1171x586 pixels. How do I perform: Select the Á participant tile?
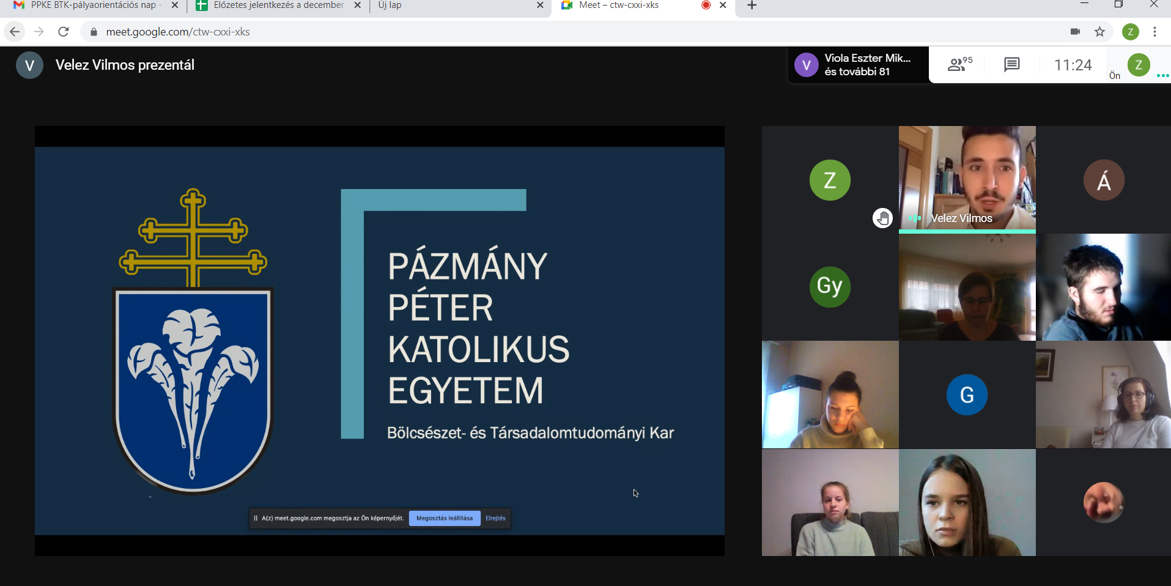[x=1104, y=180]
